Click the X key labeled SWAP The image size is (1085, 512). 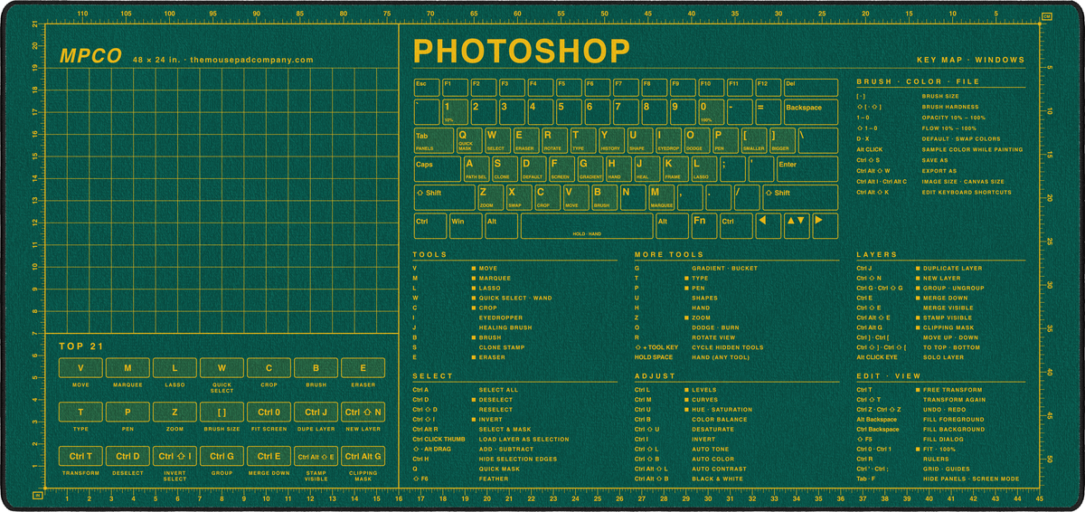tap(518, 197)
